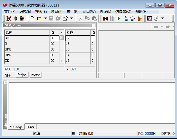The width and height of the screenshot is (177, 139).
Task: Expand dropdown arrow next to clock icon
Action: [x=162, y=18]
